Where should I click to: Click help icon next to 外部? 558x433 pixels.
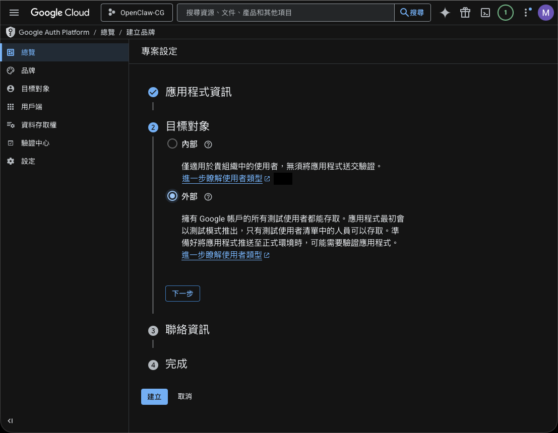208,196
